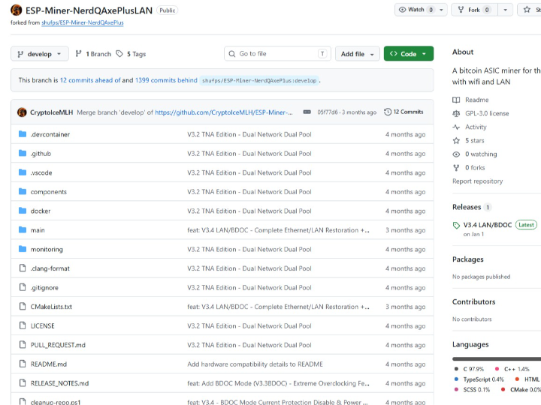The height and width of the screenshot is (405, 541).
Task: Expand the green Code dropdown button
Action: click(x=408, y=54)
